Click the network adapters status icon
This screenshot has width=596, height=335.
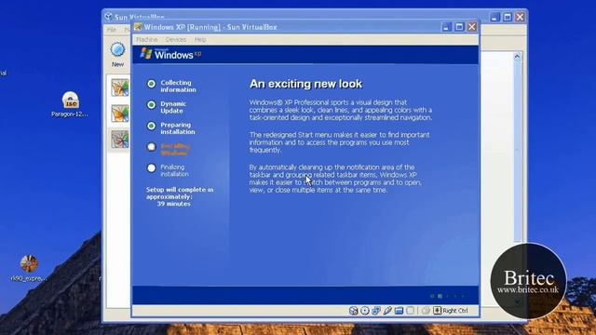tap(376, 311)
